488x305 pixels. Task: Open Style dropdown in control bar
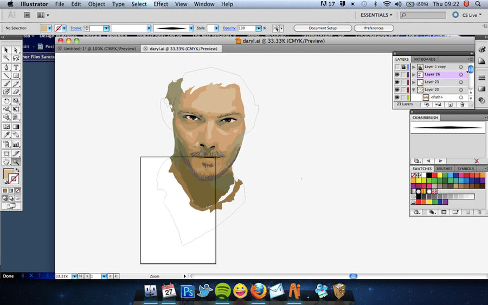click(x=216, y=28)
